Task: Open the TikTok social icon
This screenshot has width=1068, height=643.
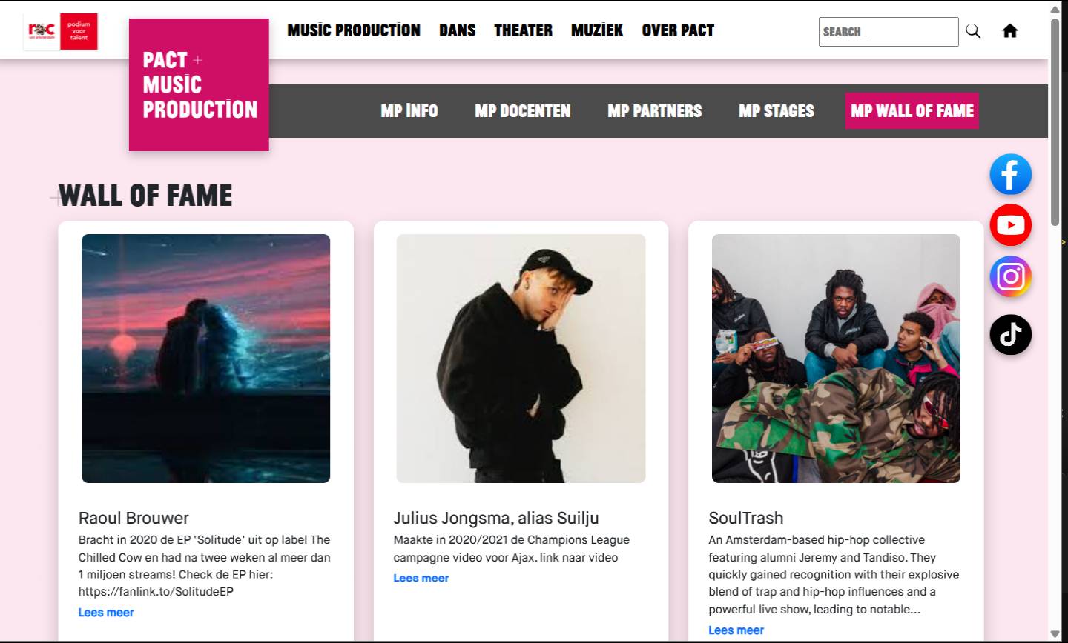Action: click(1010, 335)
